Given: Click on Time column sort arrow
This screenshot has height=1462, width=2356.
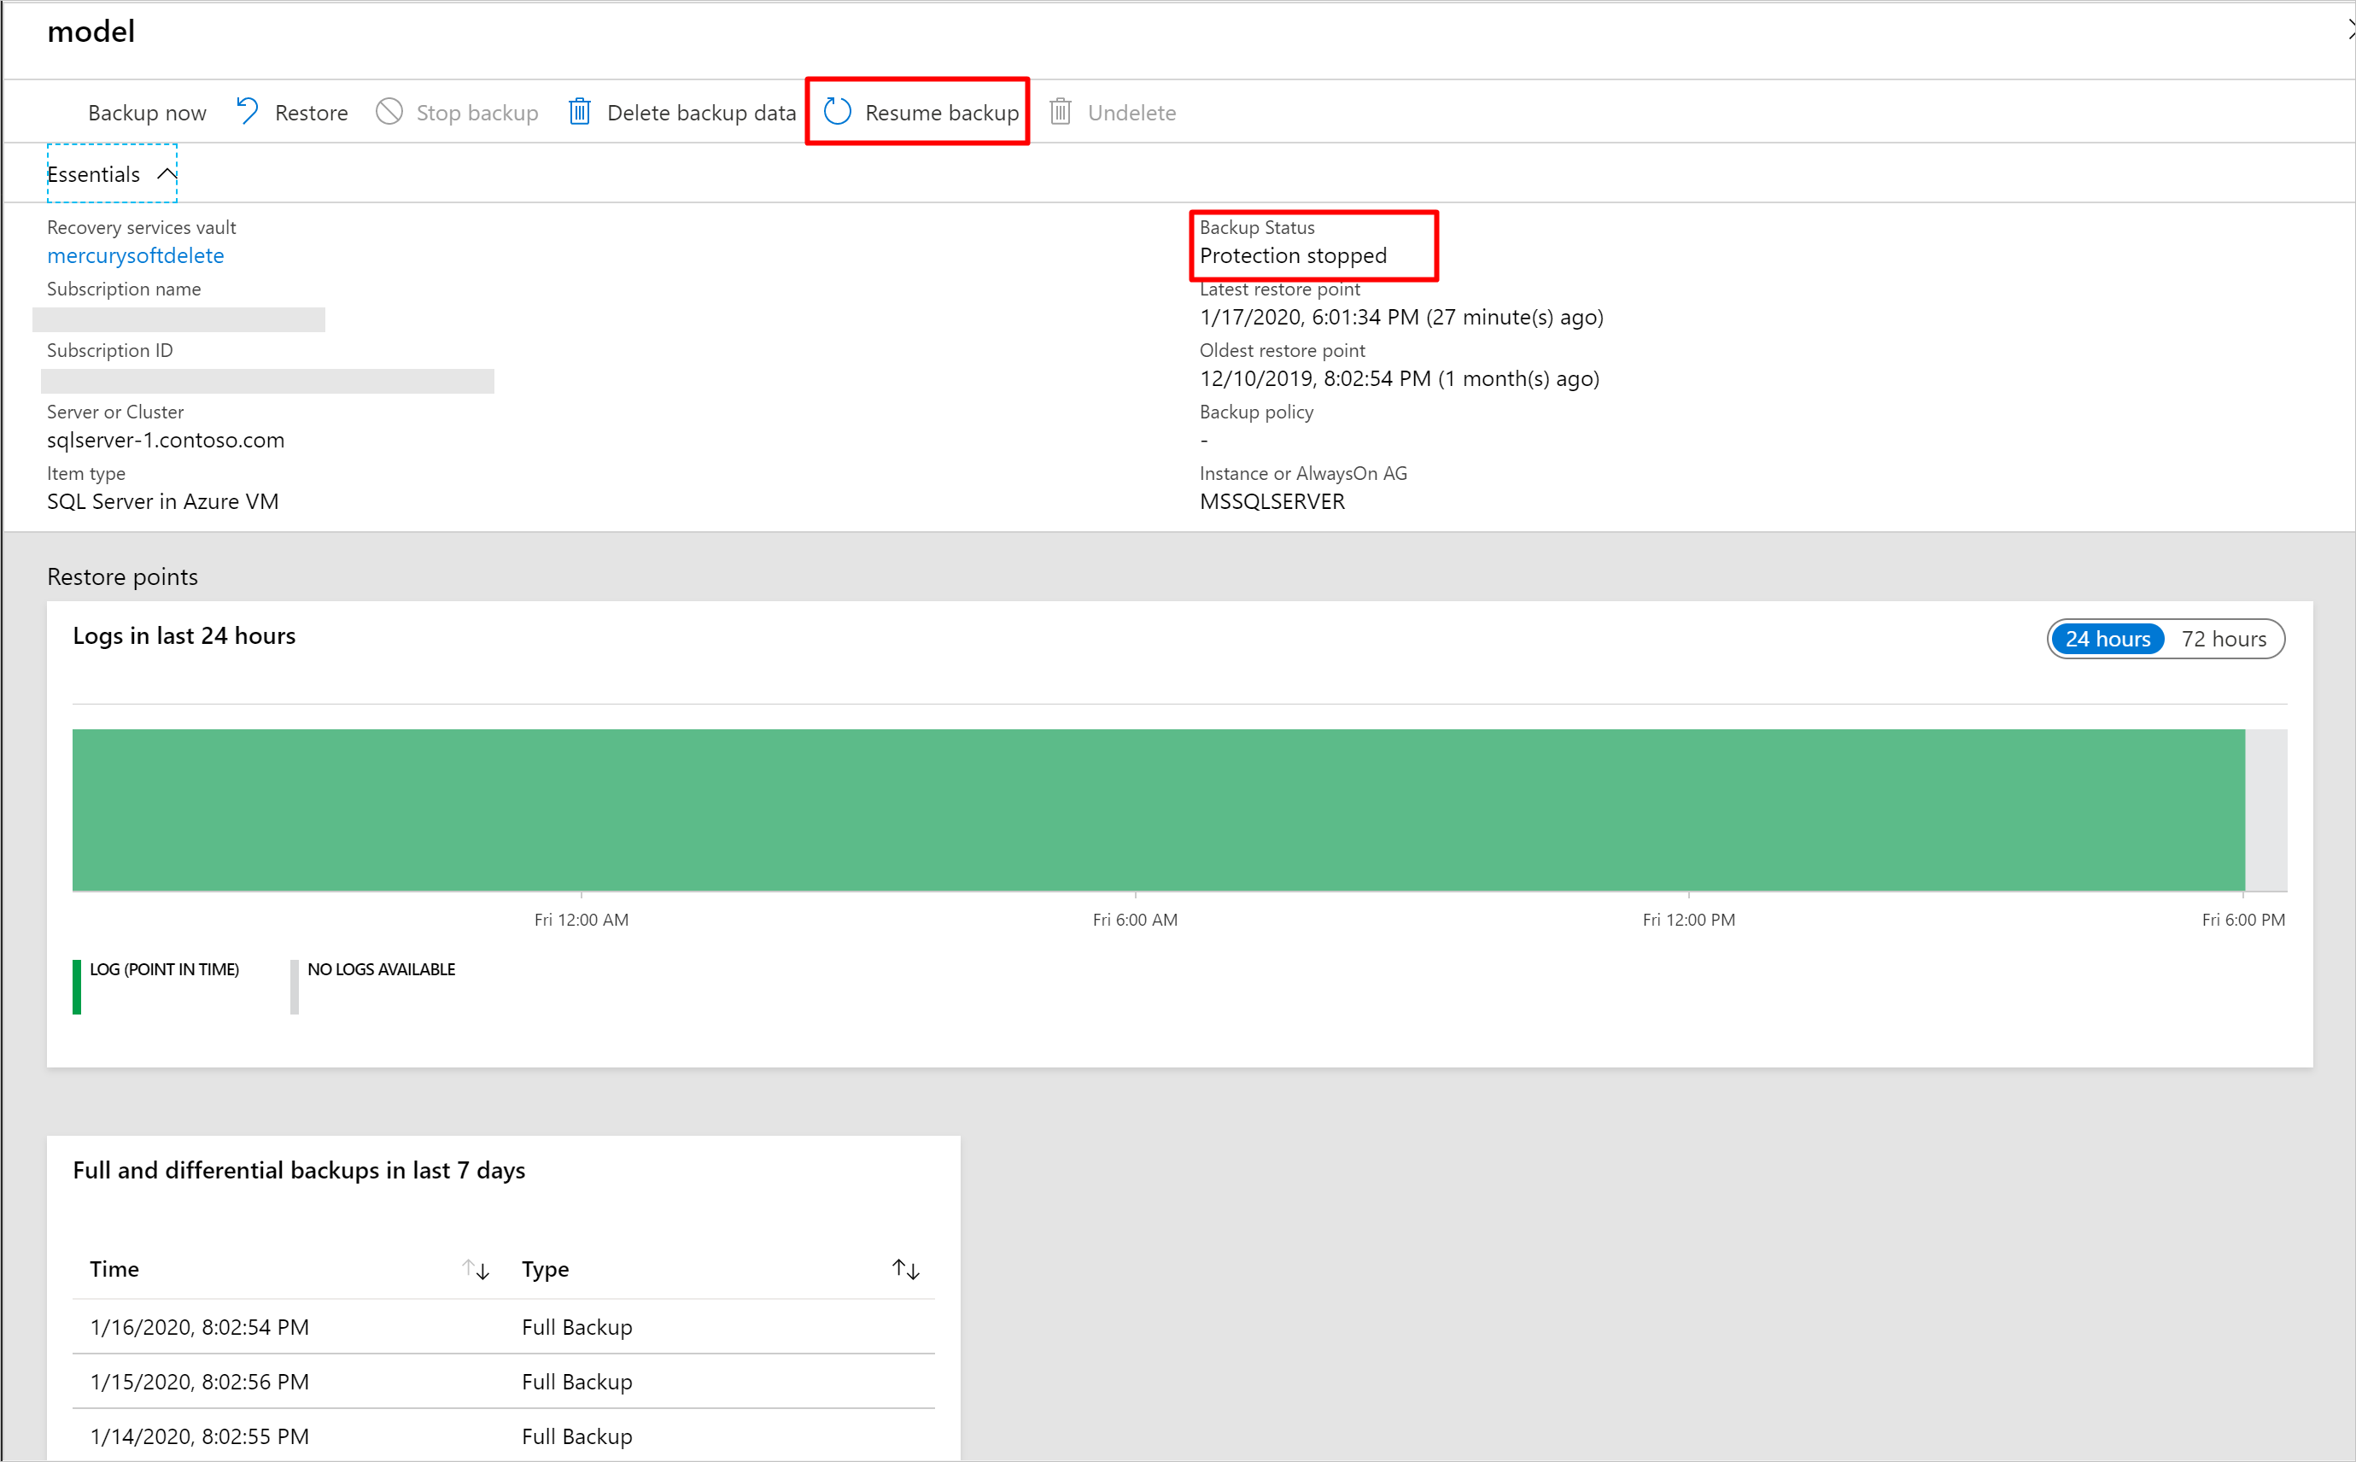Looking at the screenshot, I should click(x=475, y=1270).
